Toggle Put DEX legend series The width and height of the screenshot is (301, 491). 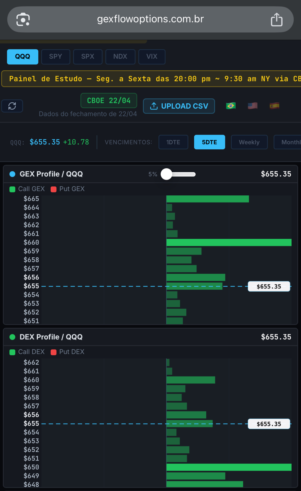click(68, 352)
